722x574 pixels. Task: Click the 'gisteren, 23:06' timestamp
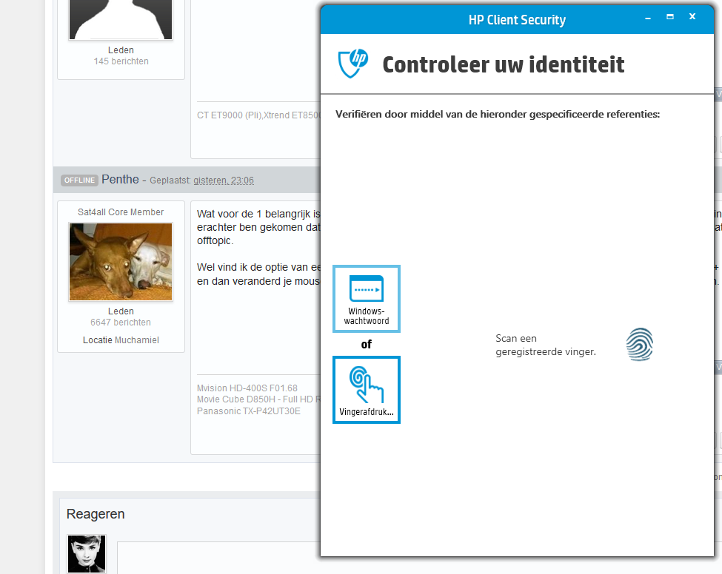click(x=224, y=180)
